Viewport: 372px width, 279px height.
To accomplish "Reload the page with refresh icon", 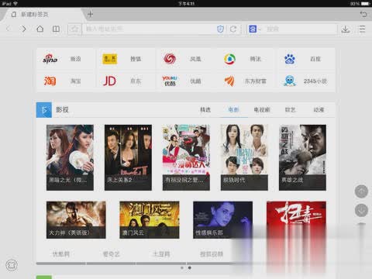I will (233, 29).
